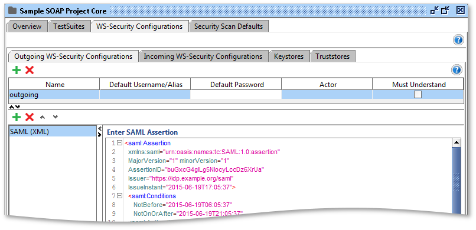
Task: Collapse the saml:Assertion element at line 1
Action: [x=120, y=143]
